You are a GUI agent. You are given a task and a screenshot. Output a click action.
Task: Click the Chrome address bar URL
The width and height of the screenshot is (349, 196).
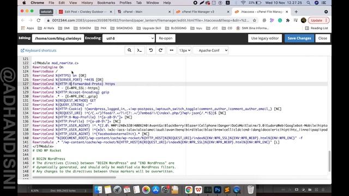[x=151, y=20]
